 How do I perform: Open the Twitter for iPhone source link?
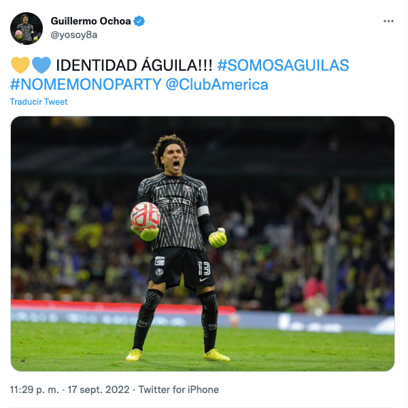pos(178,390)
